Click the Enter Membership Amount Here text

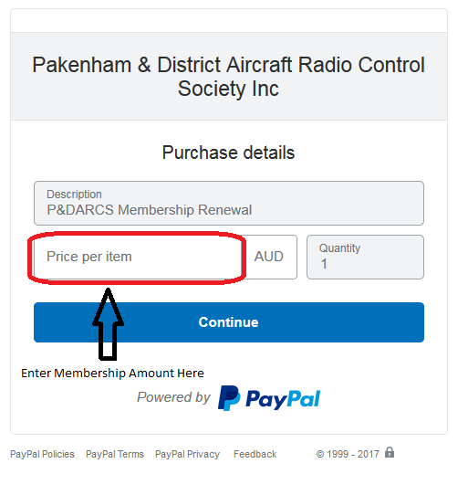pos(112,374)
